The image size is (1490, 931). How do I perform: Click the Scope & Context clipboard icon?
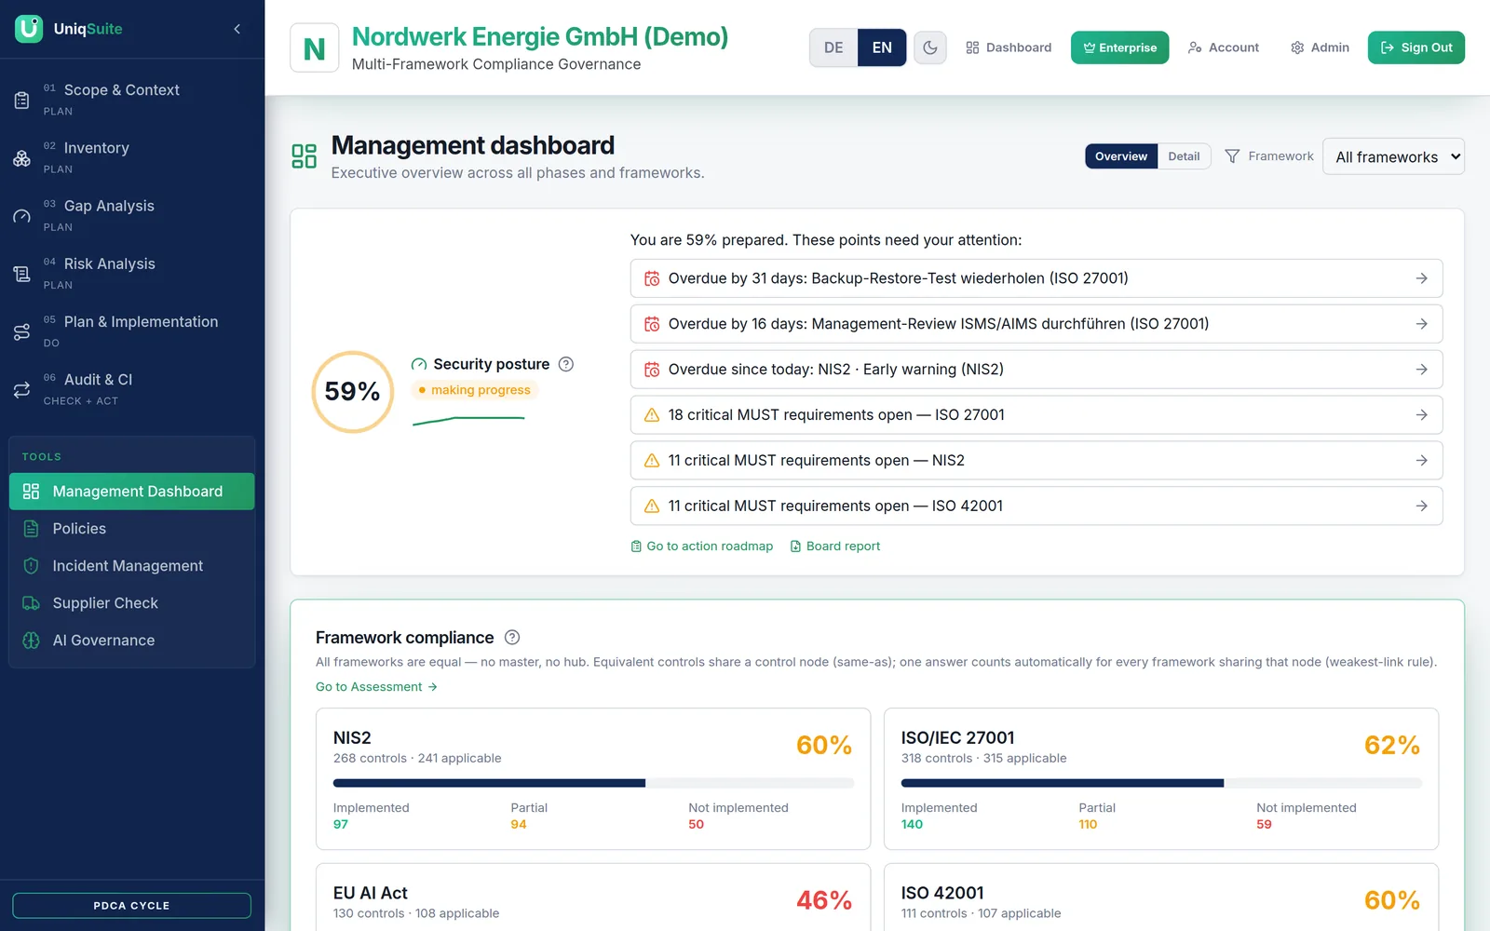click(21, 100)
